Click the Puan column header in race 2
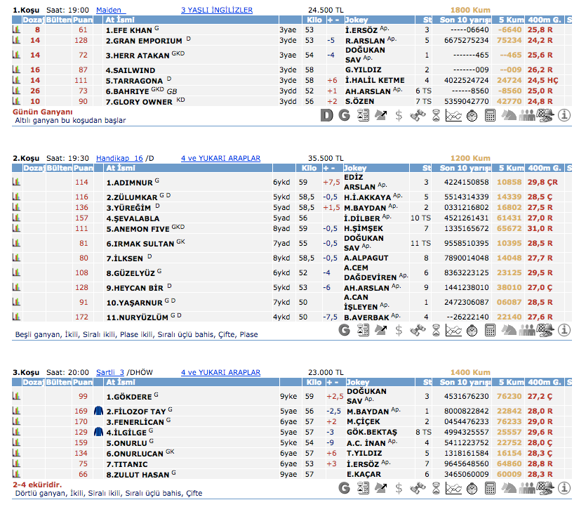This screenshot has height=507, width=586. 83,169
